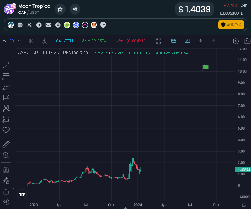Viewport: 251px width, 209px height.
Task: Collapse the drawing toolbar arrow
Action: [x=13, y=189]
